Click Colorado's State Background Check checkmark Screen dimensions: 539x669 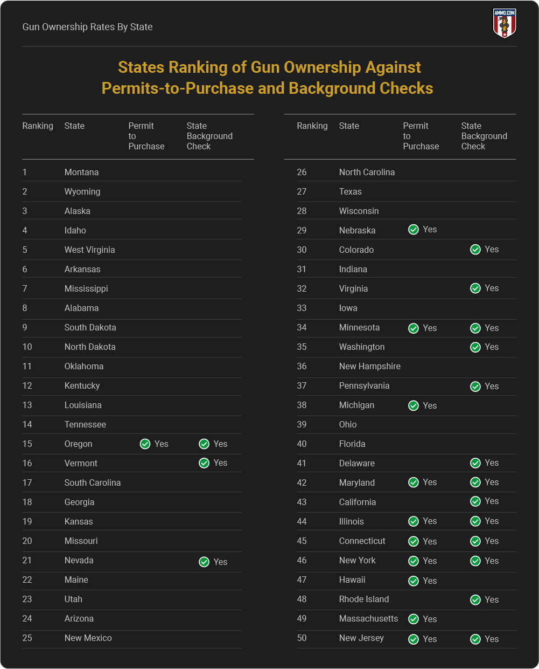(475, 250)
